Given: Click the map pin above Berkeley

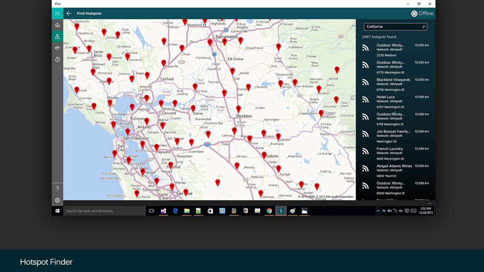Looking at the screenshot, I should pyautogui.click(x=147, y=121).
